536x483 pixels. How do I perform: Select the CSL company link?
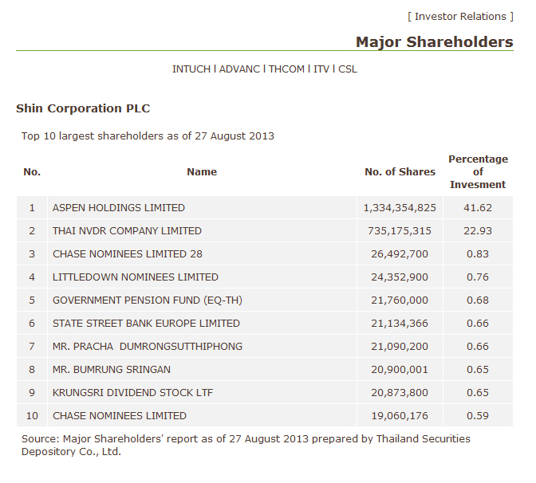pos(348,69)
